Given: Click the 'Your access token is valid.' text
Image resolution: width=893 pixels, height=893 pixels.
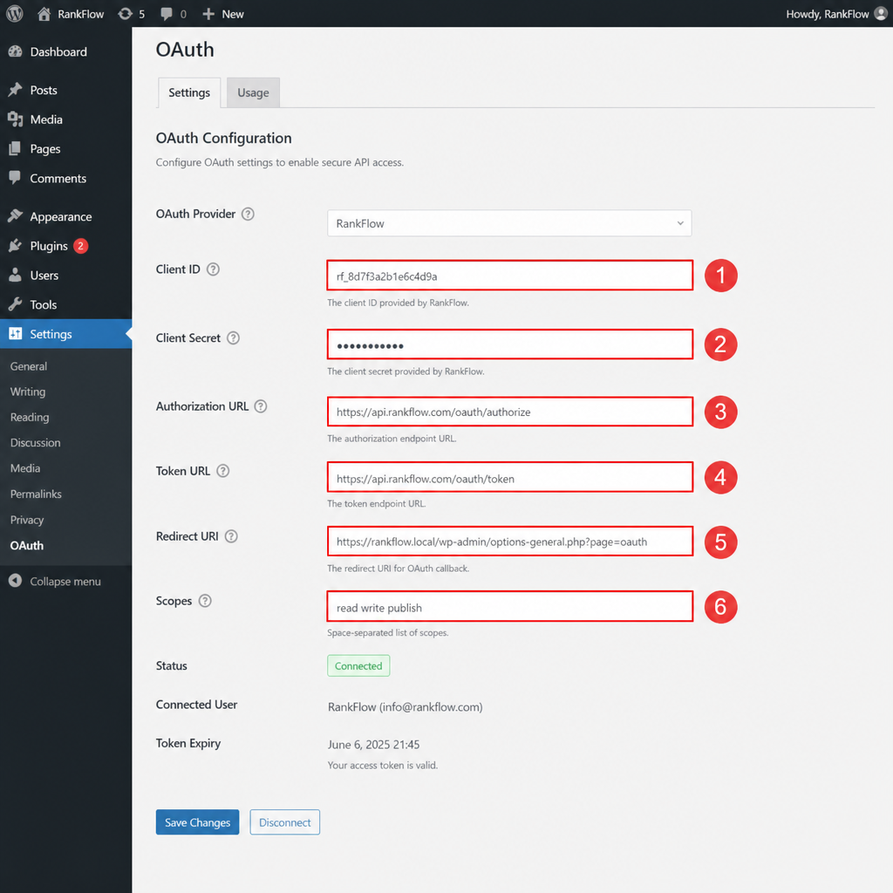Looking at the screenshot, I should [383, 766].
